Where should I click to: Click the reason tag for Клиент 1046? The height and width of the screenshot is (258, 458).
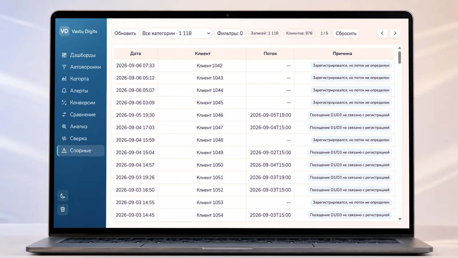coord(350,115)
